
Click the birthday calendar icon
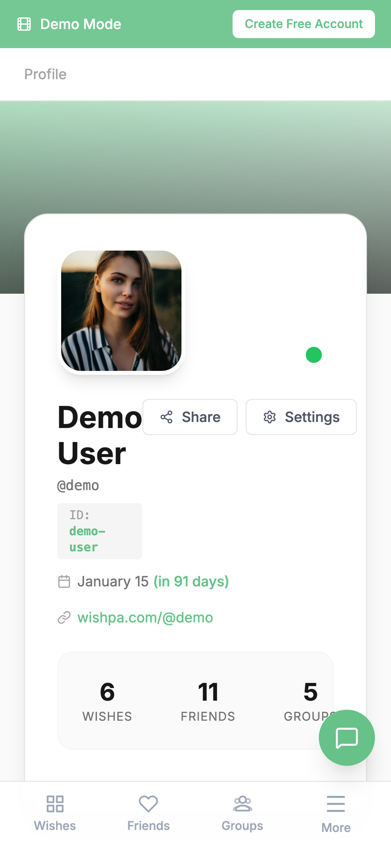pyautogui.click(x=64, y=581)
